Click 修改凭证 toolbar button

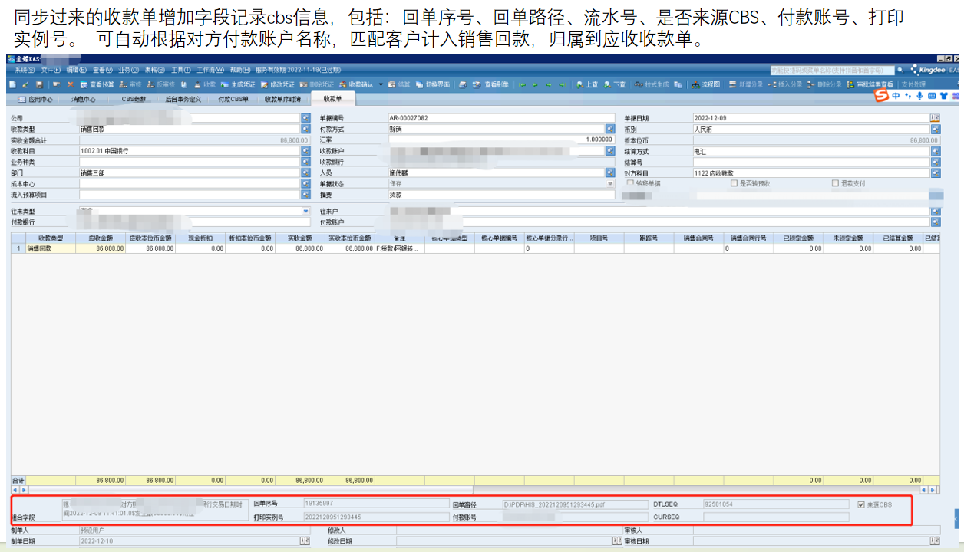(x=277, y=84)
